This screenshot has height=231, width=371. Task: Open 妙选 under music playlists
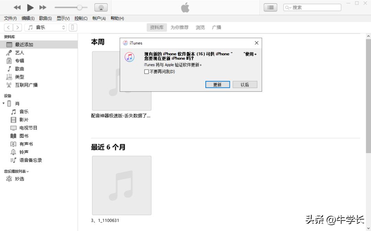(x=20, y=178)
